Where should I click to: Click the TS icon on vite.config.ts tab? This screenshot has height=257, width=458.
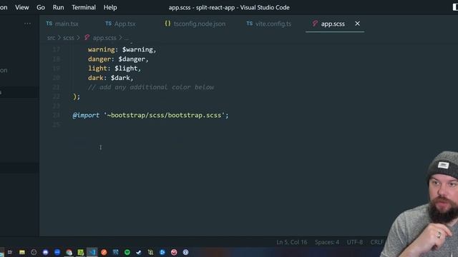[250, 24]
